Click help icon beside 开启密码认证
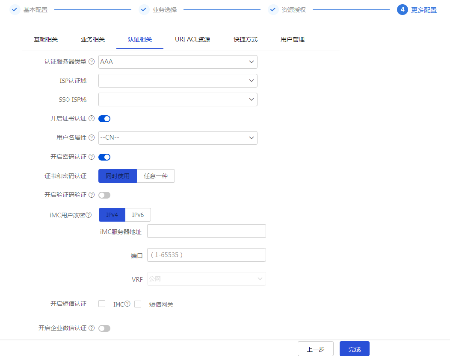 tap(92, 157)
